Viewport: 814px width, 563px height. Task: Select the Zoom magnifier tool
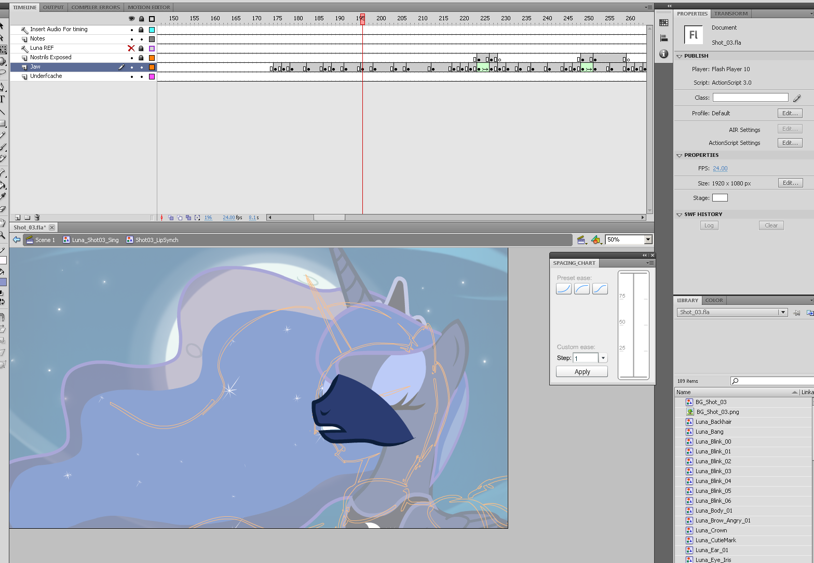point(3,235)
